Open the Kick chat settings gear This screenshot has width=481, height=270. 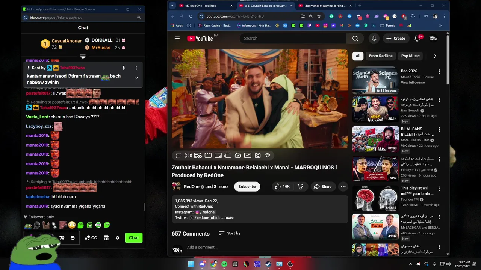coord(117,238)
